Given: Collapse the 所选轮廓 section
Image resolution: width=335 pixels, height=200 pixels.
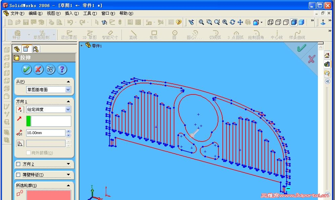Looking at the screenshot, I should (68, 185).
